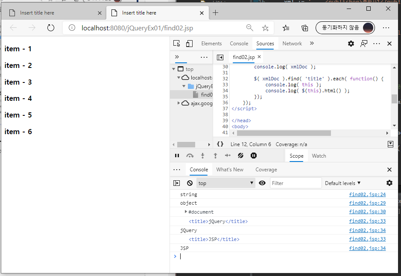Collapse the top frame tree node
The image size is (401, 276).
click(174, 69)
